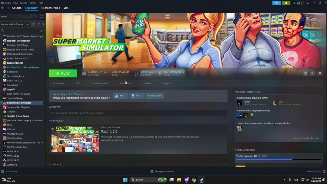Screen dimensions: 327x184
Task: Click the play time clock icon
Action: (136, 73)
